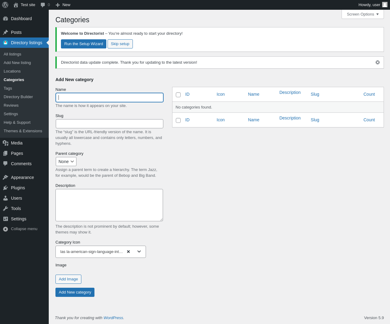This screenshot has width=390, height=324.
Task: Open Tags submenu item
Action: [8, 88]
